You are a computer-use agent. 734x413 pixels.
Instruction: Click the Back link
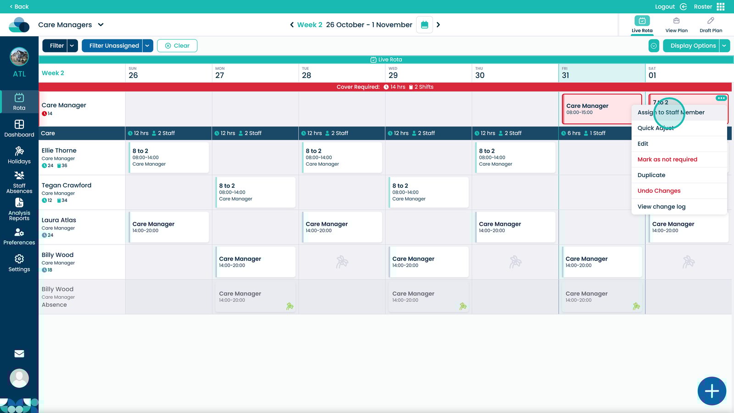(19, 6)
